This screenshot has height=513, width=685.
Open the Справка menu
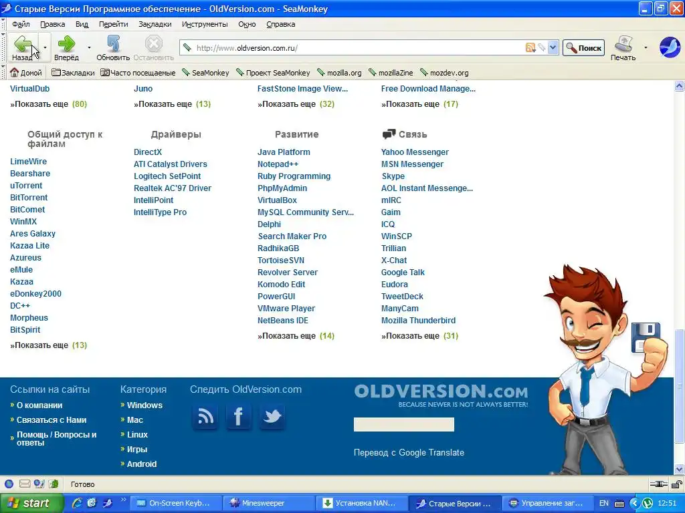tap(280, 24)
